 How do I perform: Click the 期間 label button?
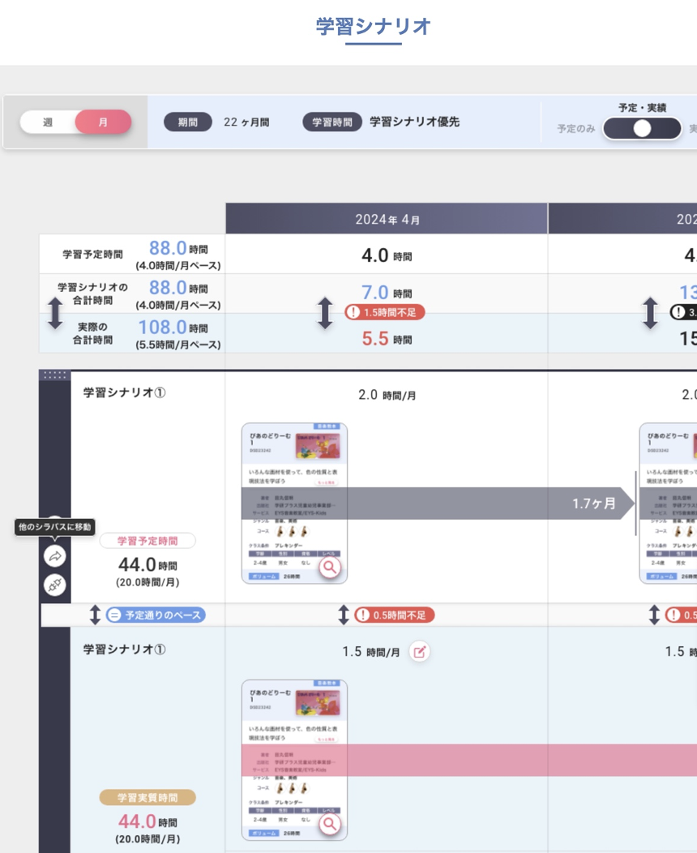point(188,122)
